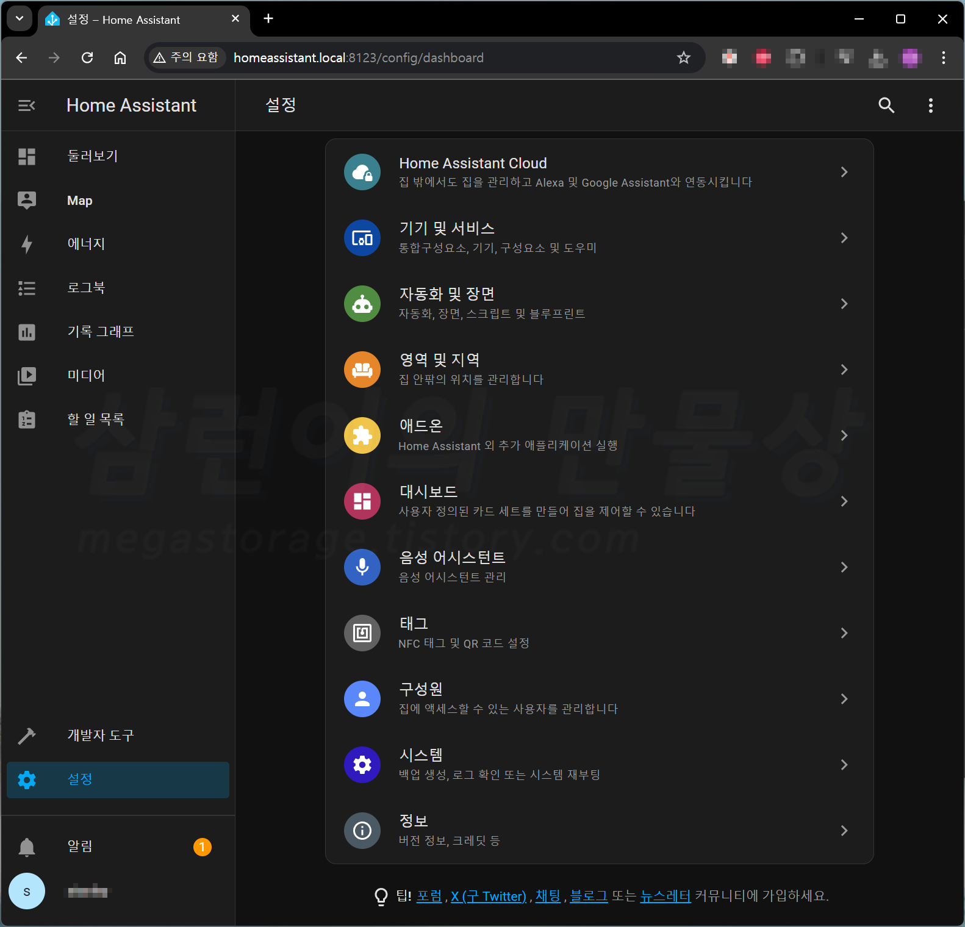
Task: Click the 기기 및 서비스 devices icon
Action: (x=362, y=238)
